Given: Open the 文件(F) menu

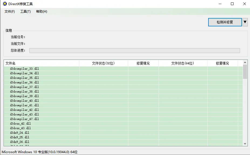Looking at the screenshot, I should [x=9, y=12].
